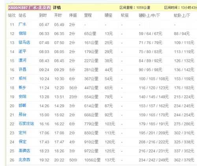Click the 65公里 distance cell for 信阳
Viewport: 197px width, 166px height.
click(x=90, y=34)
